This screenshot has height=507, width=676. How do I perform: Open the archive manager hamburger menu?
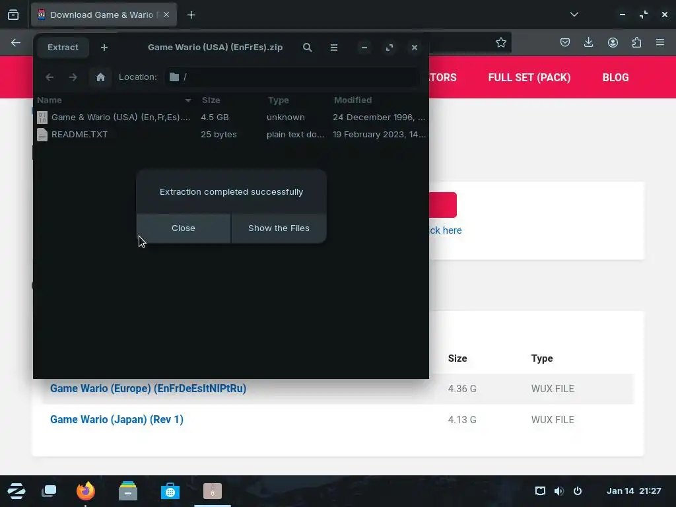pos(333,48)
